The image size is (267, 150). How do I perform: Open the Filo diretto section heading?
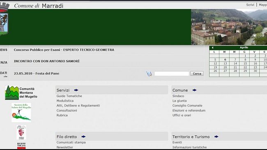click(x=67, y=137)
